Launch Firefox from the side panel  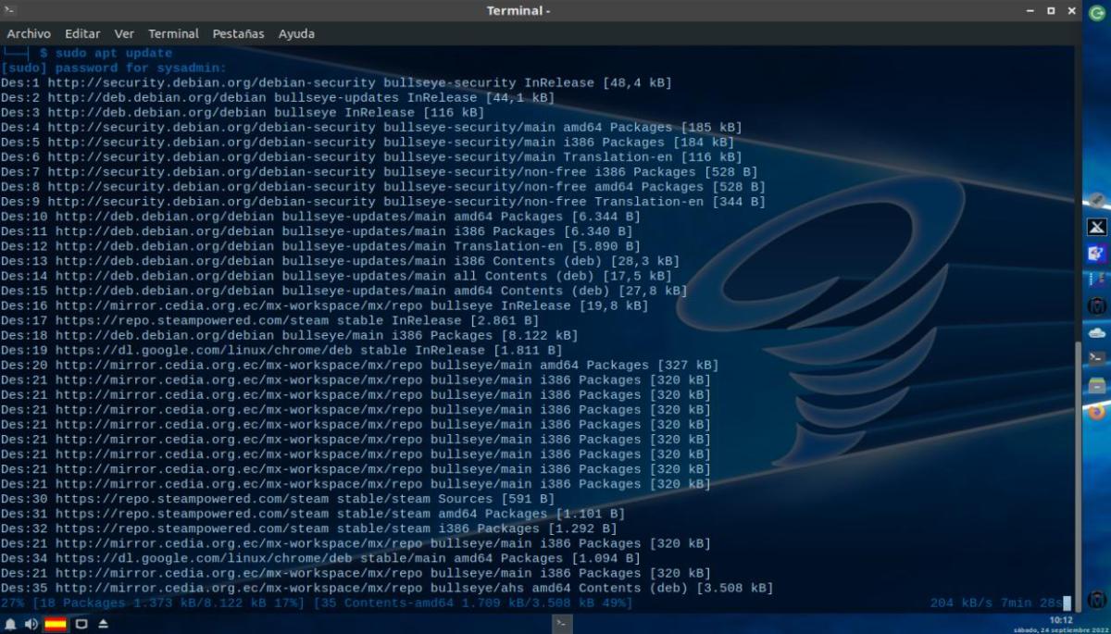pyautogui.click(x=1097, y=412)
